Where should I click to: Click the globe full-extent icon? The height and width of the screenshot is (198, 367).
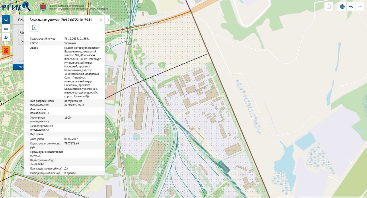pos(342,7)
